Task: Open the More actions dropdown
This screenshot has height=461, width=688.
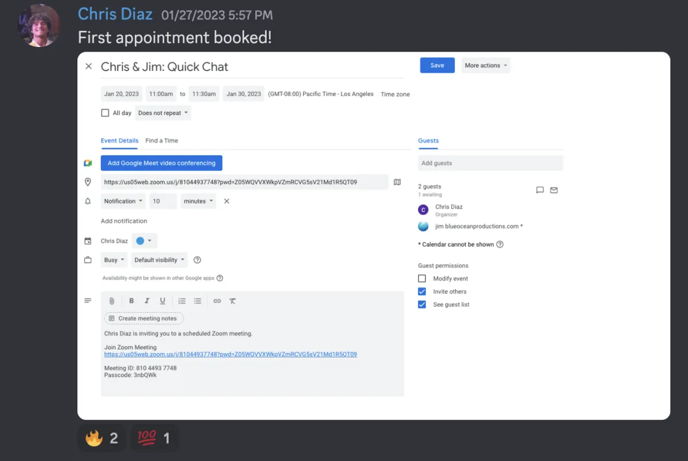Action: click(x=486, y=65)
